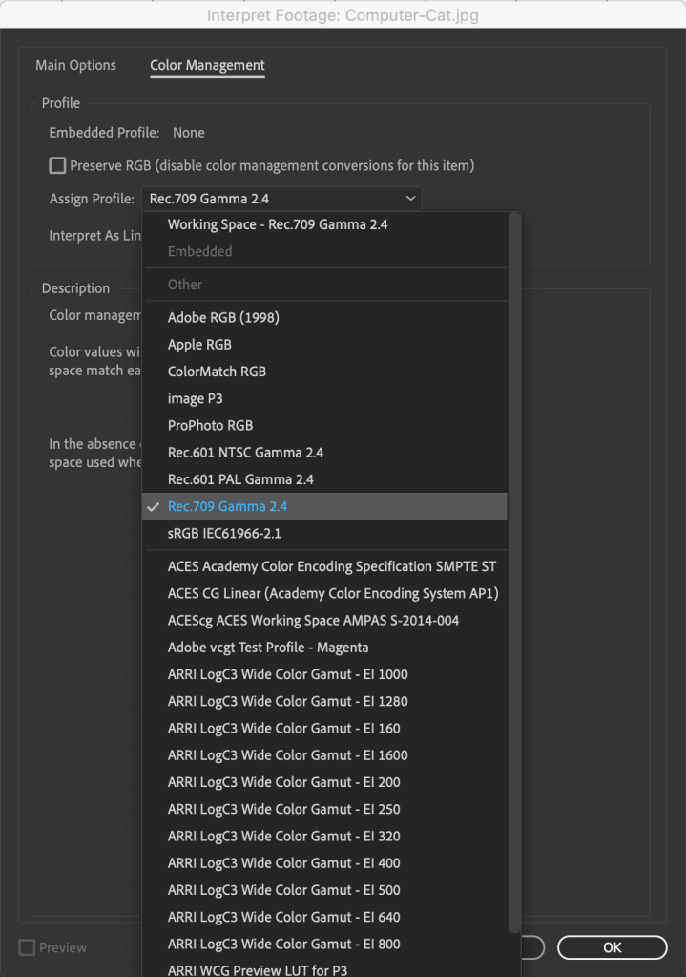The height and width of the screenshot is (977, 686).
Task: Choose ColorMatch RGB profile
Action: point(217,372)
